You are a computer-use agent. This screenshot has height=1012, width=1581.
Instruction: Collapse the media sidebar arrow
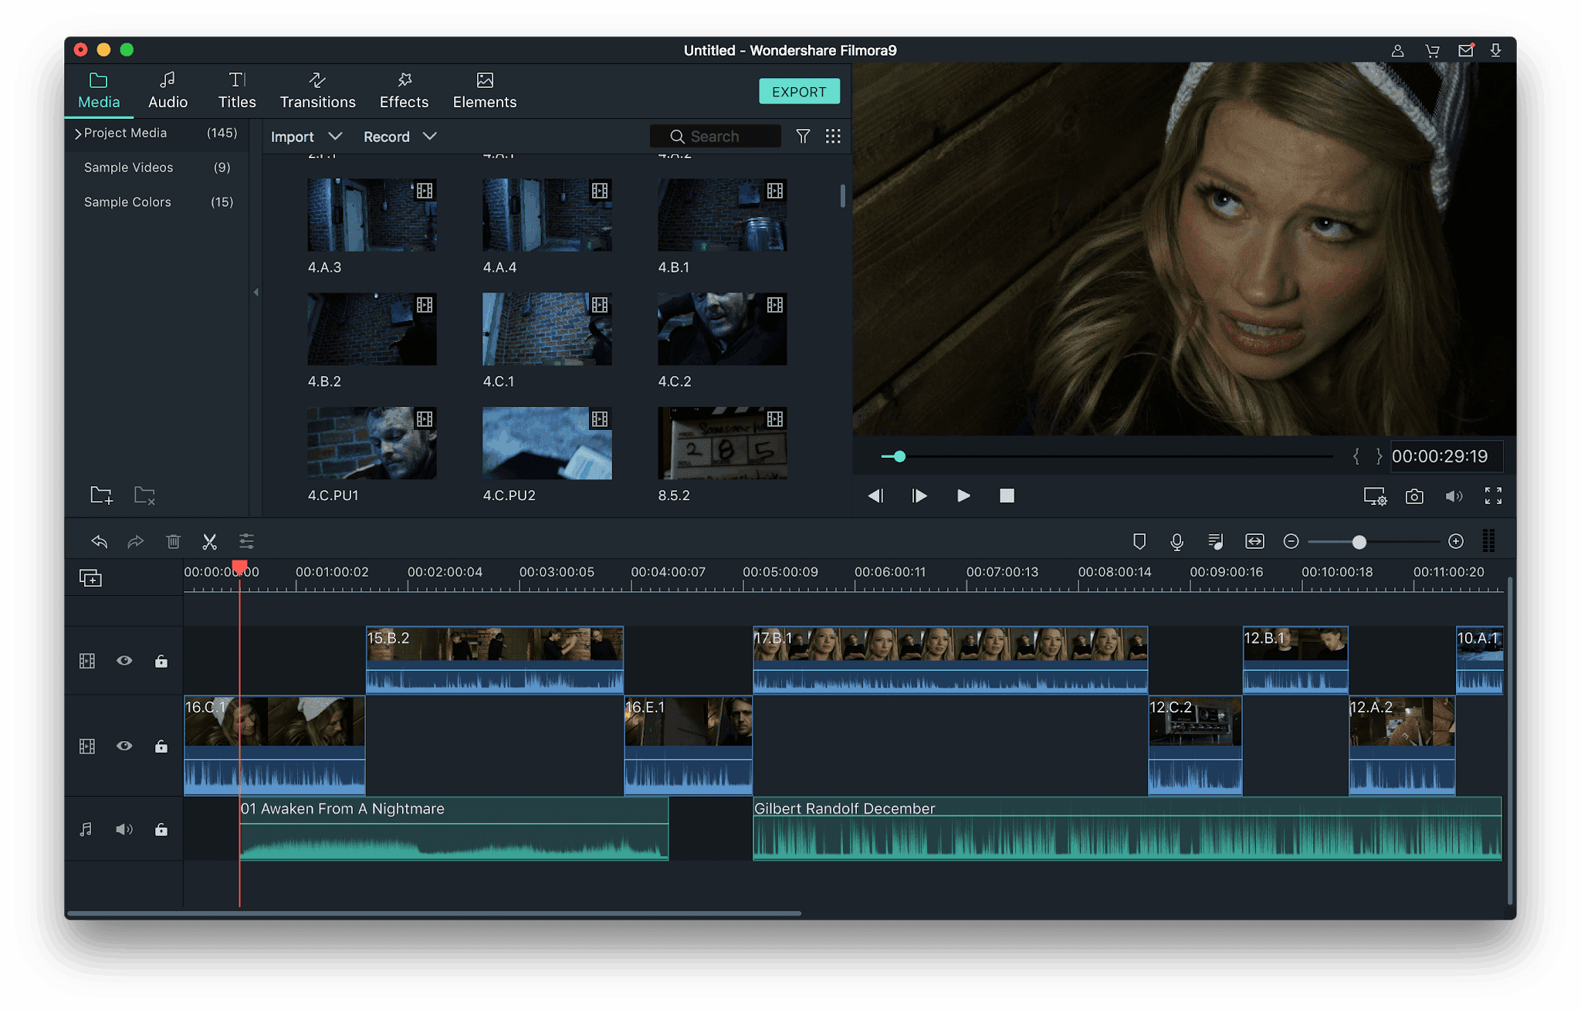(x=256, y=292)
